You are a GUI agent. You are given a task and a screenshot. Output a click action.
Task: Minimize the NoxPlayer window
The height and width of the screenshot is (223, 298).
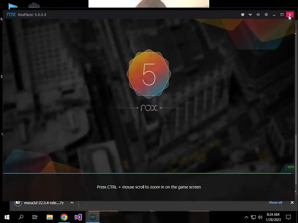274,15
